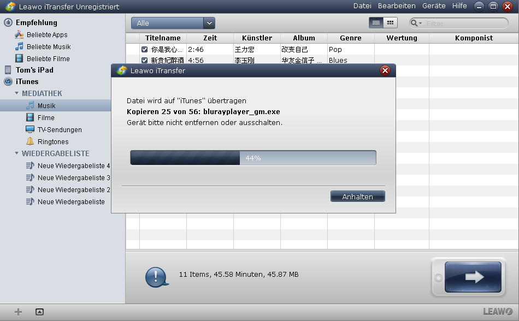This screenshot has height=321, width=519.
Task: Sort by Album column
Action: 304,38
